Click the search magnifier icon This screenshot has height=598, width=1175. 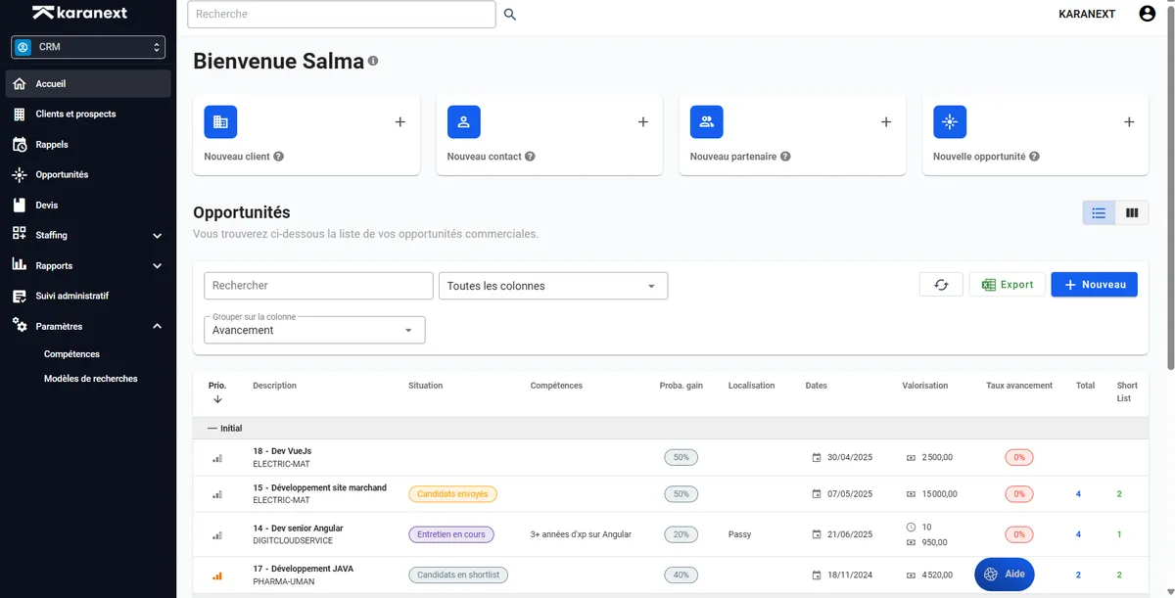click(509, 15)
